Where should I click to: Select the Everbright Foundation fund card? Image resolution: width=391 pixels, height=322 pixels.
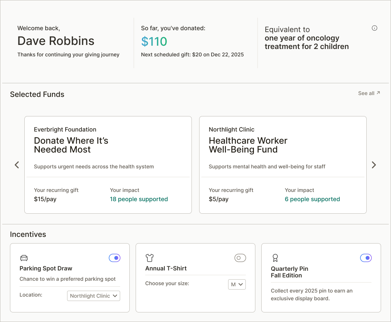tap(108, 165)
